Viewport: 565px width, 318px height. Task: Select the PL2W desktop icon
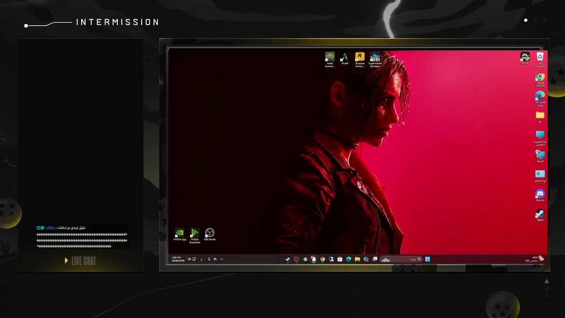point(525,58)
